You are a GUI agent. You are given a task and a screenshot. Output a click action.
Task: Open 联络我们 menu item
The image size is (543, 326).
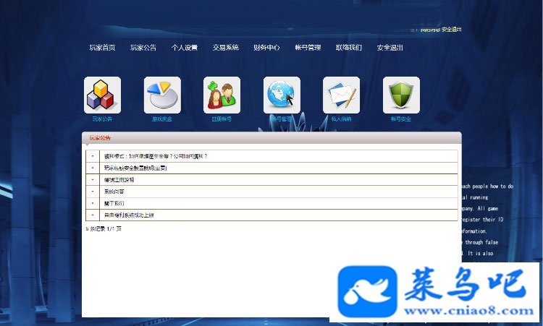click(x=349, y=48)
